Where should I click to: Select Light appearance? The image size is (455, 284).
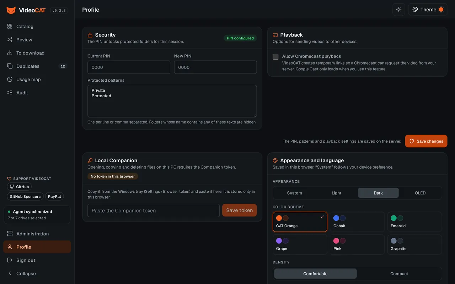pyautogui.click(x=336, y=193)
